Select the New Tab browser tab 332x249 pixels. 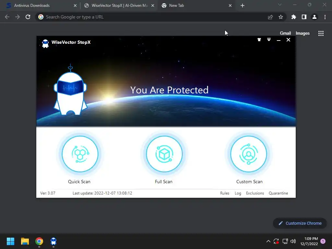point(196,6)
